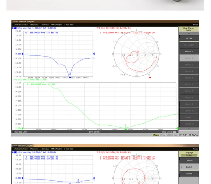Select the highlighted Marker 2 softkey
Image resolution: width=211 pixels, height=184 pixels.
coord(189,58)
